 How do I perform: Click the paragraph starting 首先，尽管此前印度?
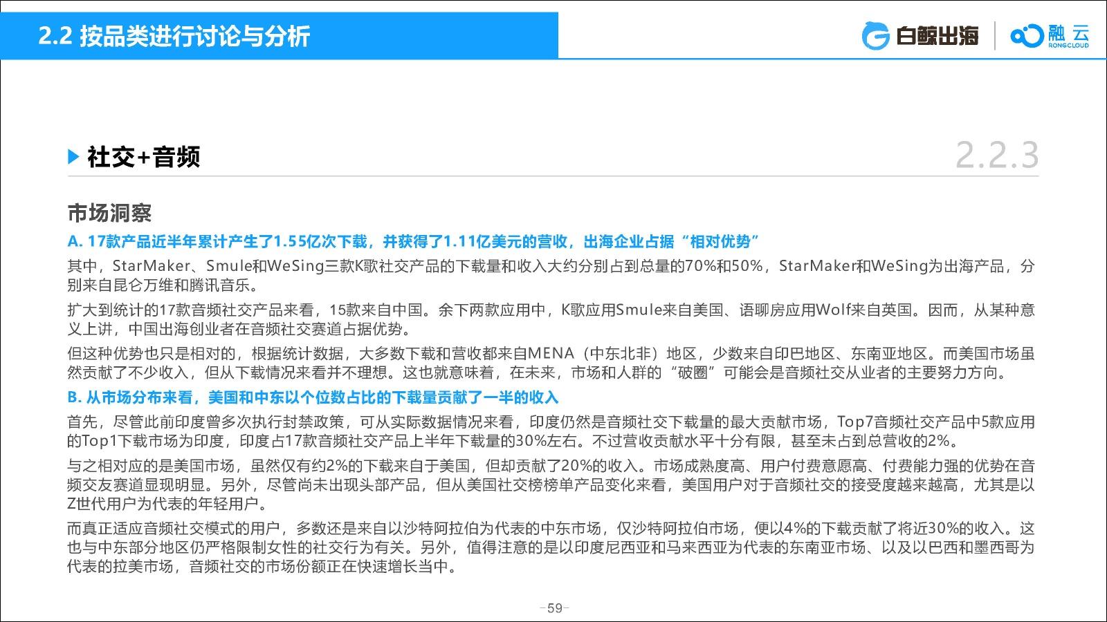click(551, 431)
